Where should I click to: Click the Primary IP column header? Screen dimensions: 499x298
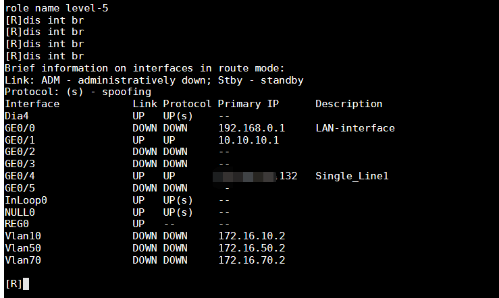[x=248, y=104]
